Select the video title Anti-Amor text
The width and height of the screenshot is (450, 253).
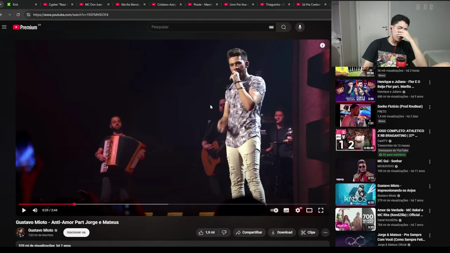click(x=67, y=222)
